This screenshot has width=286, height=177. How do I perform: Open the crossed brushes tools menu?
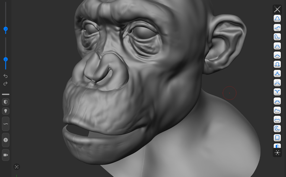click(x=277, y=9)
